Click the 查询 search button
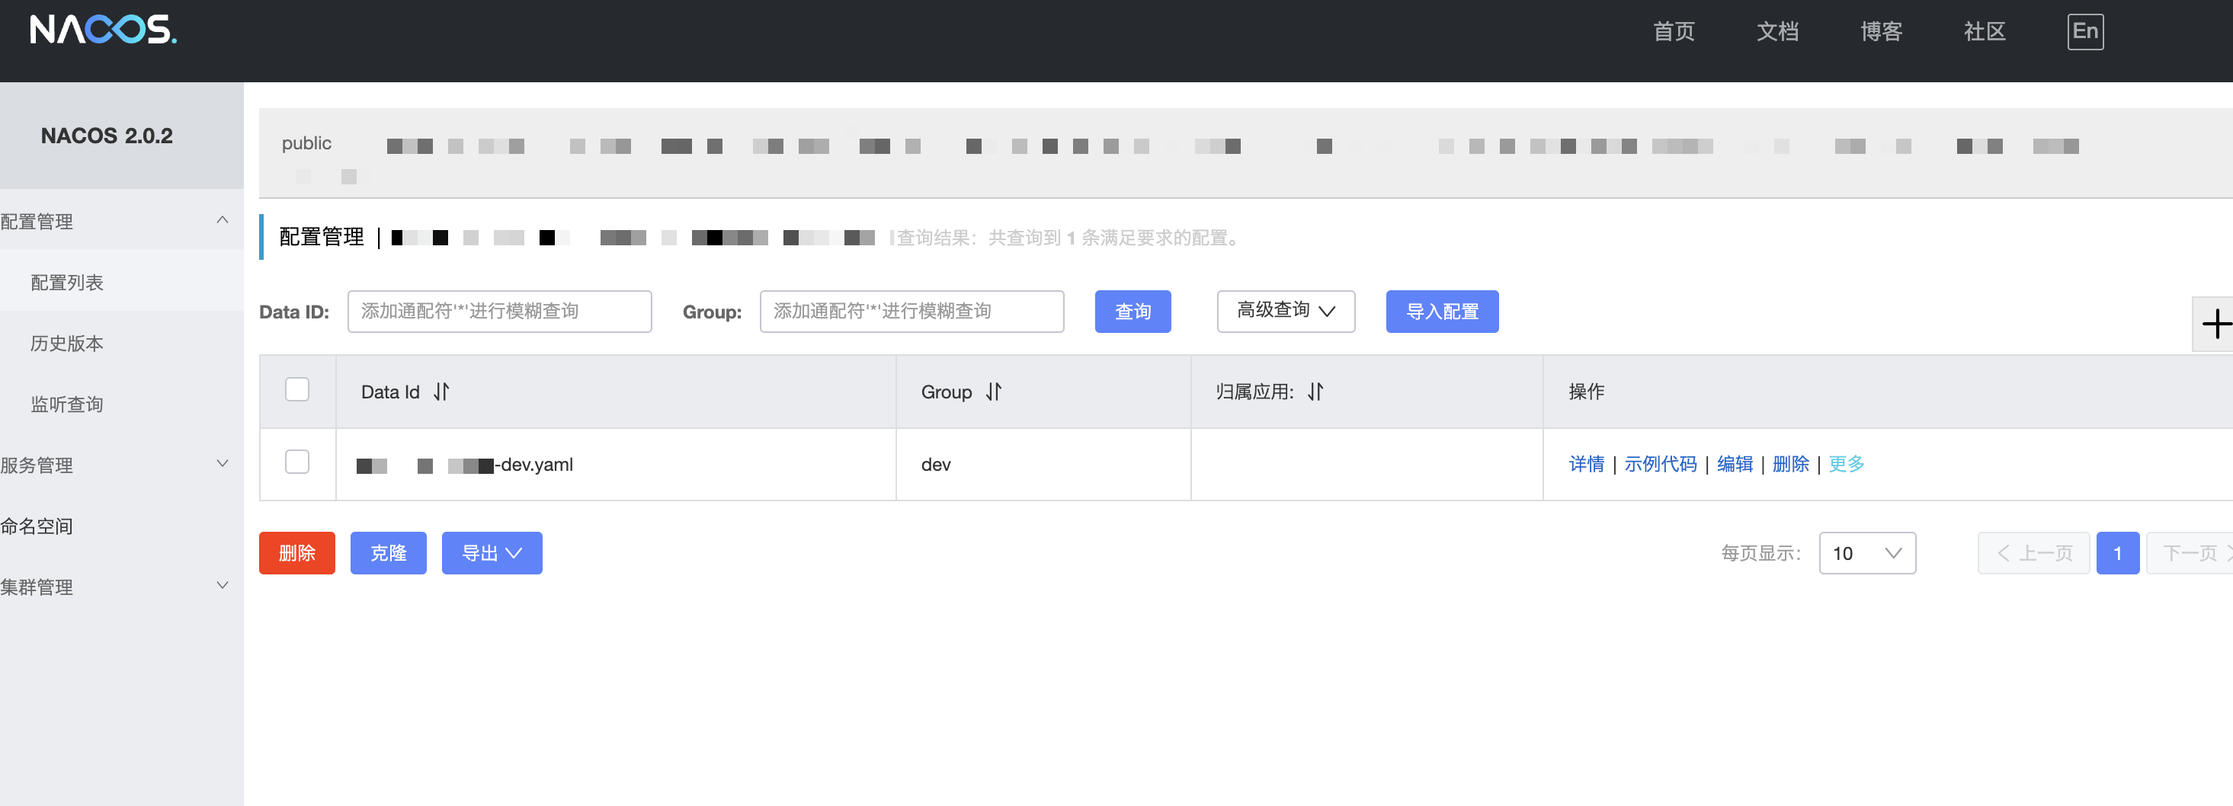The width and height of the screenshot is (2233, 806). pos(1132,311)
